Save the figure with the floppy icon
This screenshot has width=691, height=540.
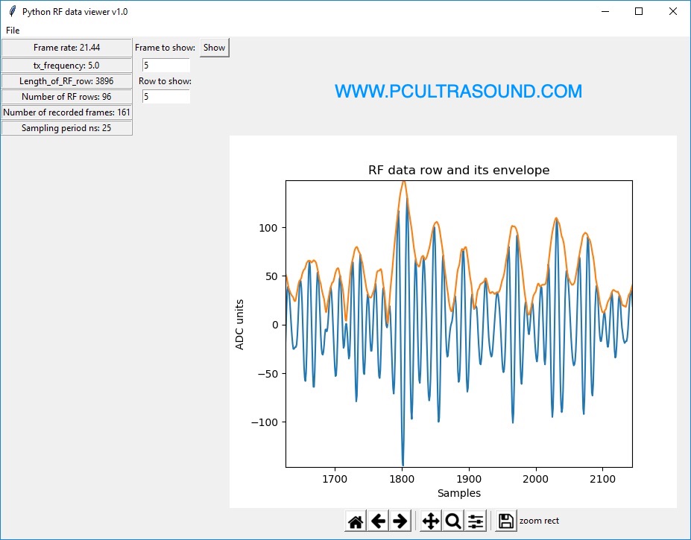(x=506, y=521)
